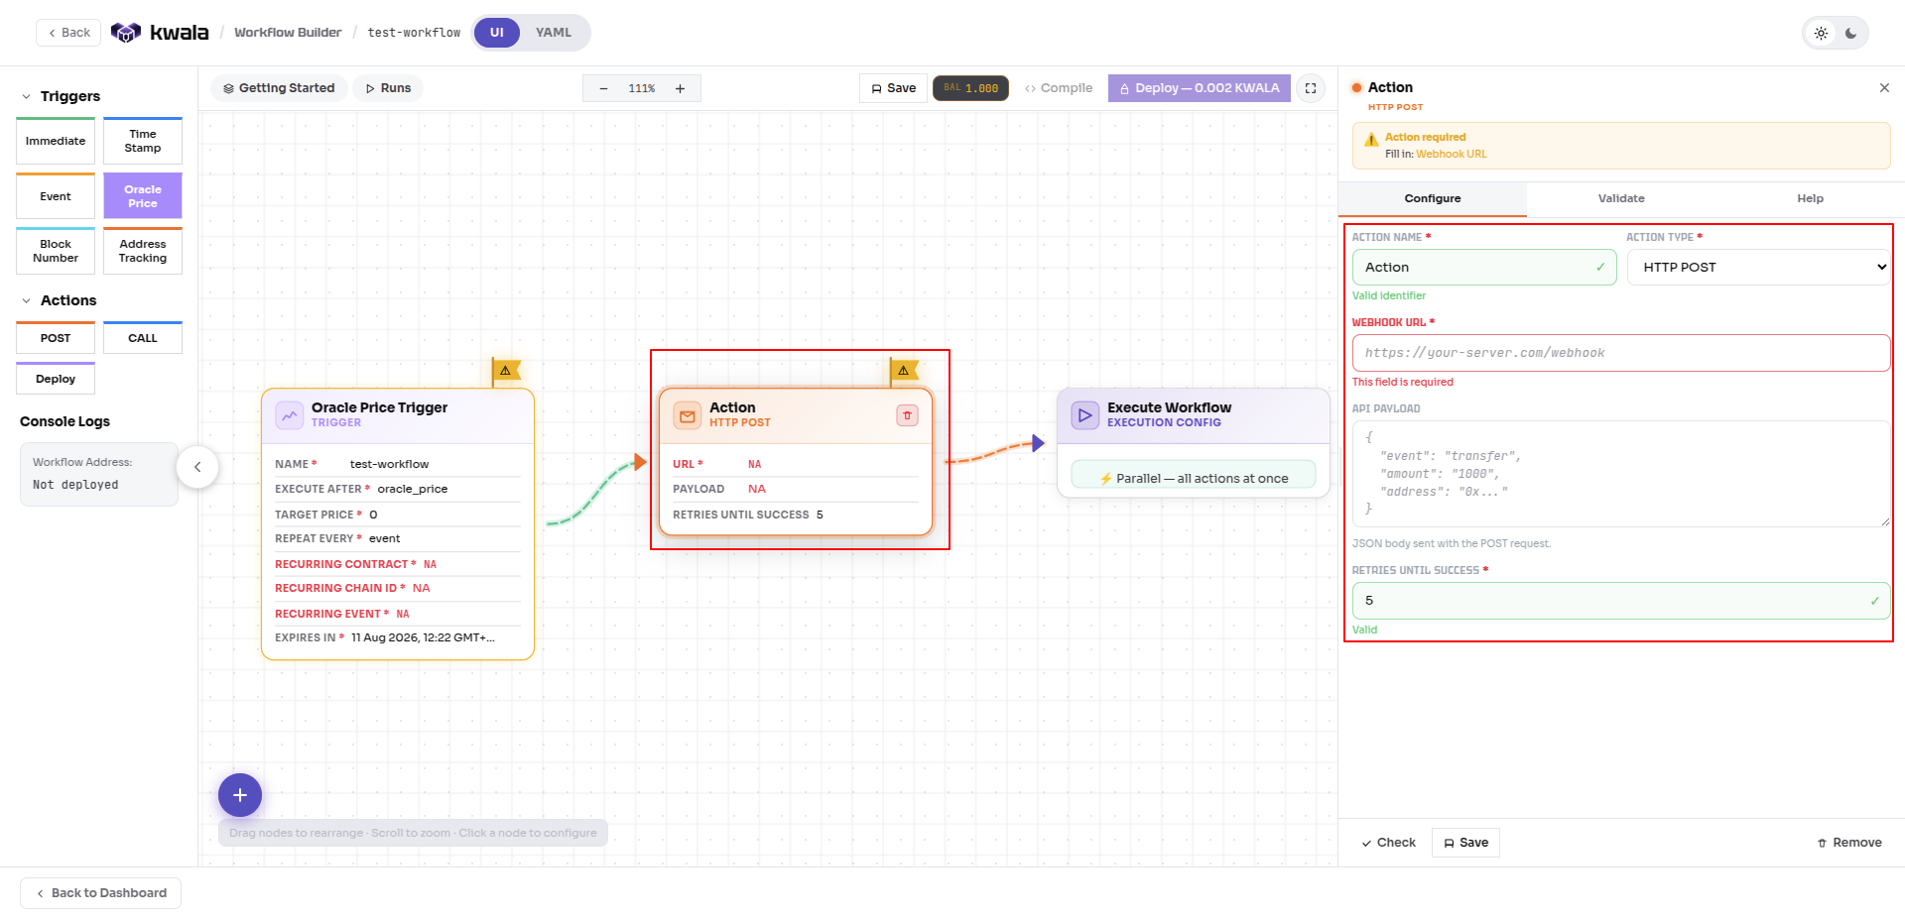Zoom out with the minus icon
The width and height of the screenshot is (1905, 919).
(x=603, y=88)
